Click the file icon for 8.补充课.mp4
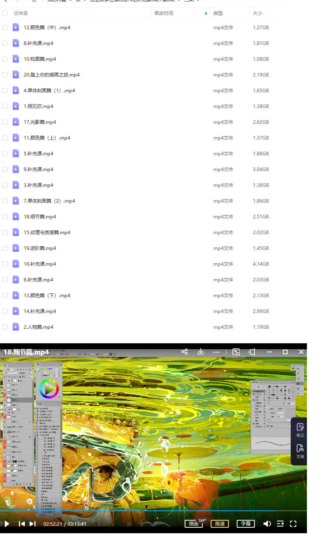The image size is (331, 536). pyautogui.click(x=16, y=43)
